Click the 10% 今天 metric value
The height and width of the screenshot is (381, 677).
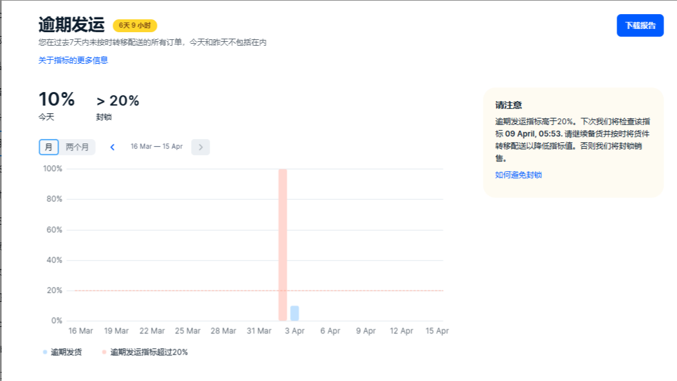(x=57, y=100)
